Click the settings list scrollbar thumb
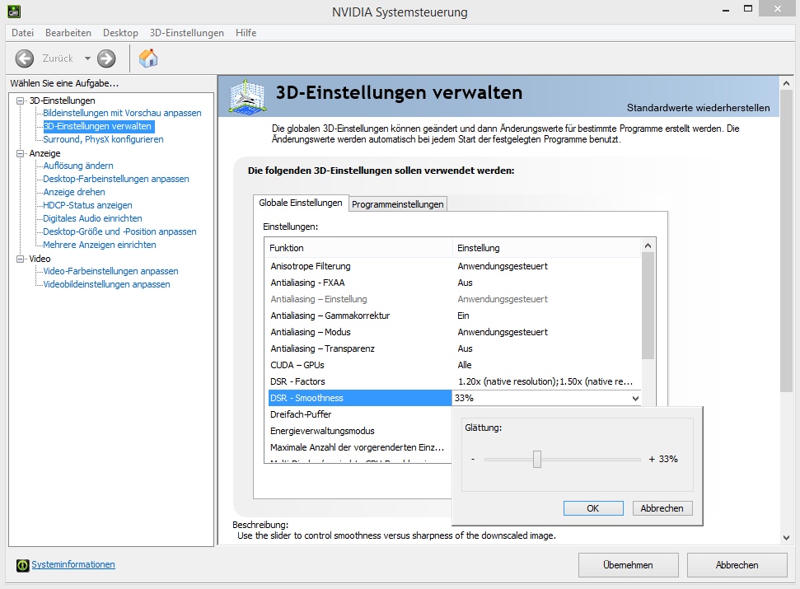 click(648, 306)
